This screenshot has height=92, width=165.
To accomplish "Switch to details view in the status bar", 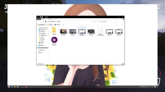I will [x=121, y=64].
